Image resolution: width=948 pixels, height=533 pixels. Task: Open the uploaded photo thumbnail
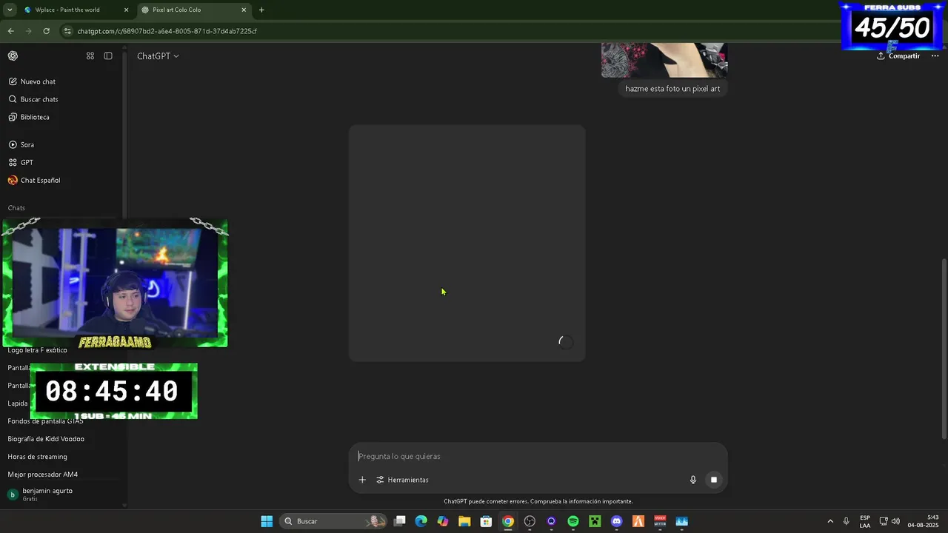pyautogui.click(x=664, y=60)
